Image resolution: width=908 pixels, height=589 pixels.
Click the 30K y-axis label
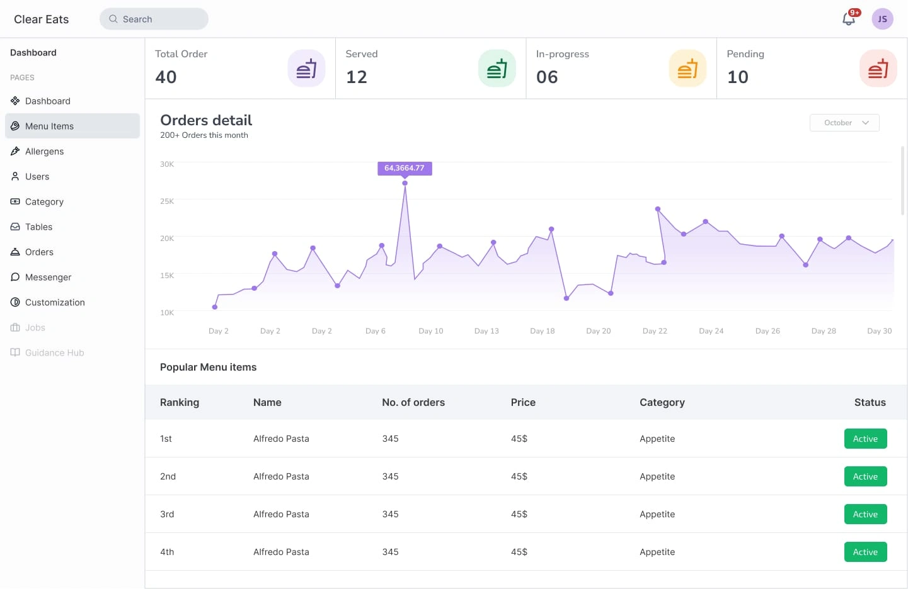(x=167, y=164)
